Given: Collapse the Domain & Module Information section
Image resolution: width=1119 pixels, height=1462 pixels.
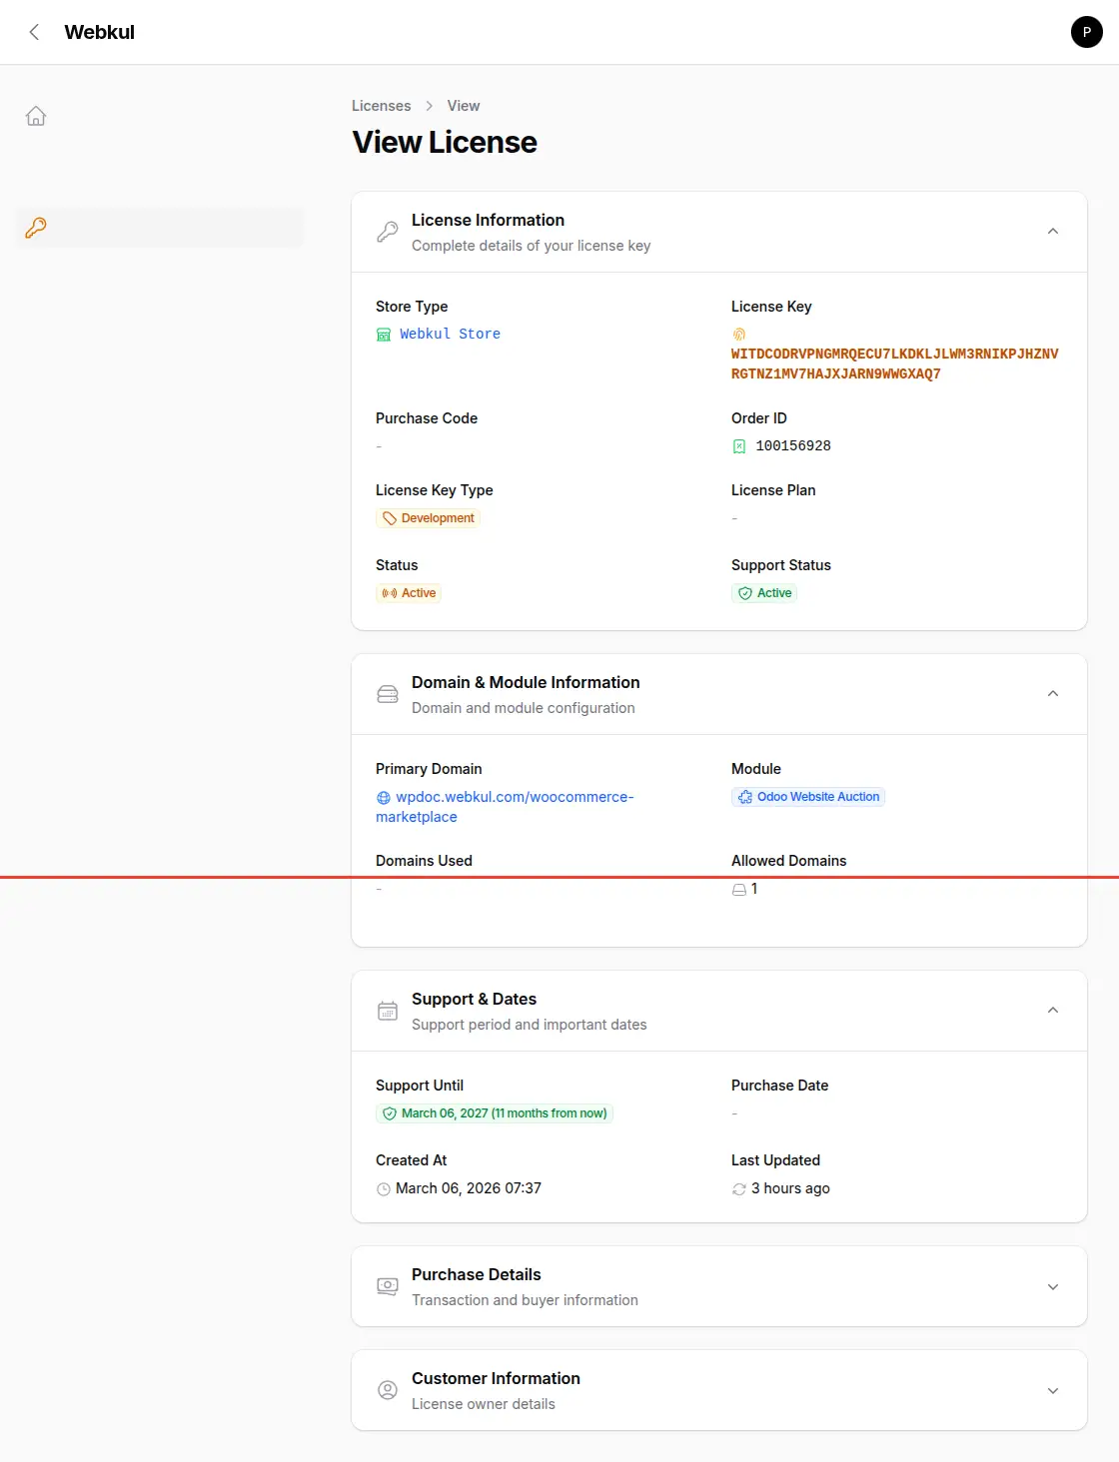Looking at the screenshot, I should click(1052, 694).
